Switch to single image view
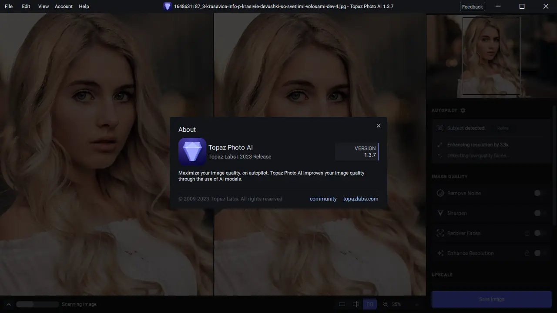557x313 pixels. (x=342, y=304)
